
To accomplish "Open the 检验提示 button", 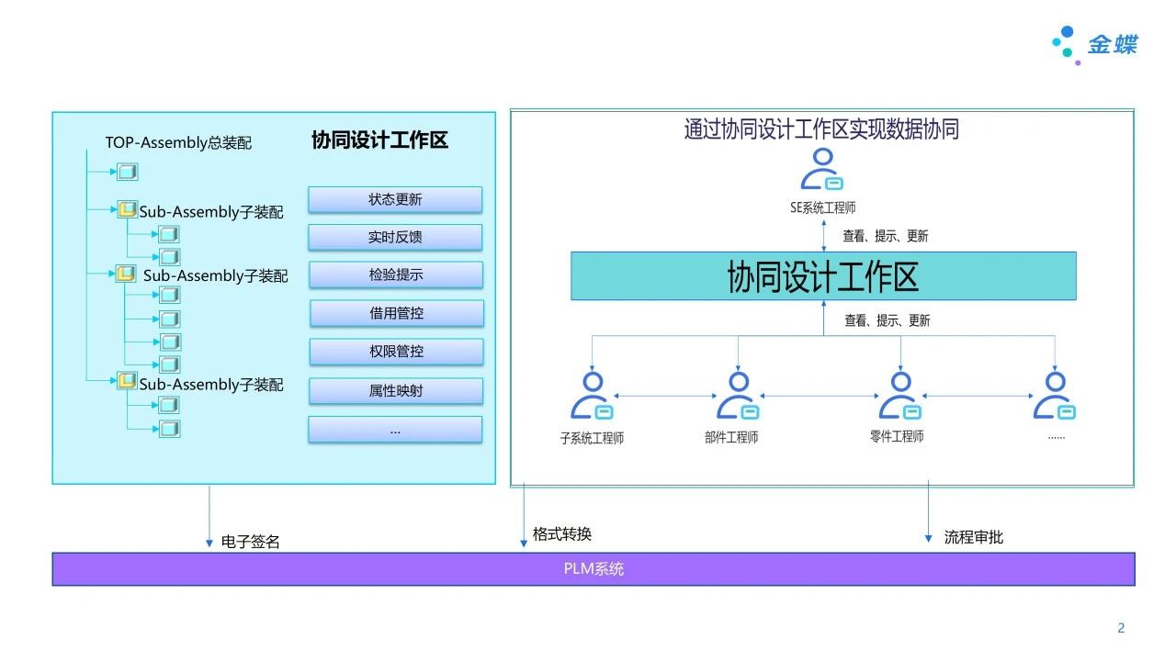I will point(396,274).
